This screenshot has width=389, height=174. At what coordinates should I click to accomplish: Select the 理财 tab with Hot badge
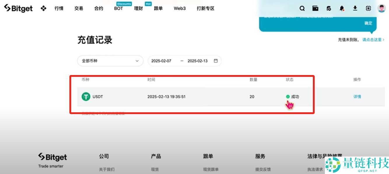point(138,8)
